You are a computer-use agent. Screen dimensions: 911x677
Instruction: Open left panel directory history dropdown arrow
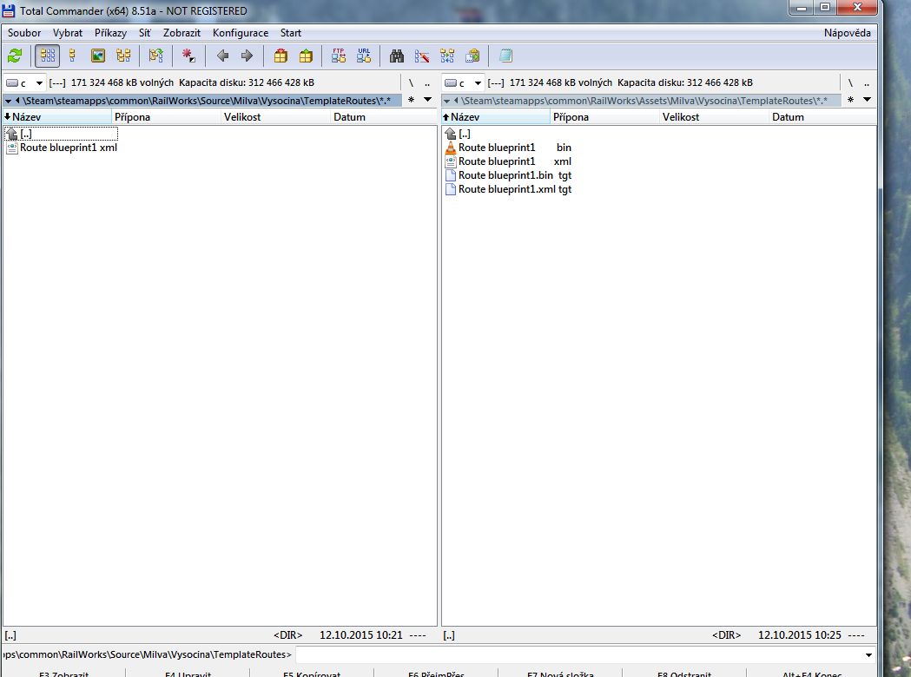point(427,100)
